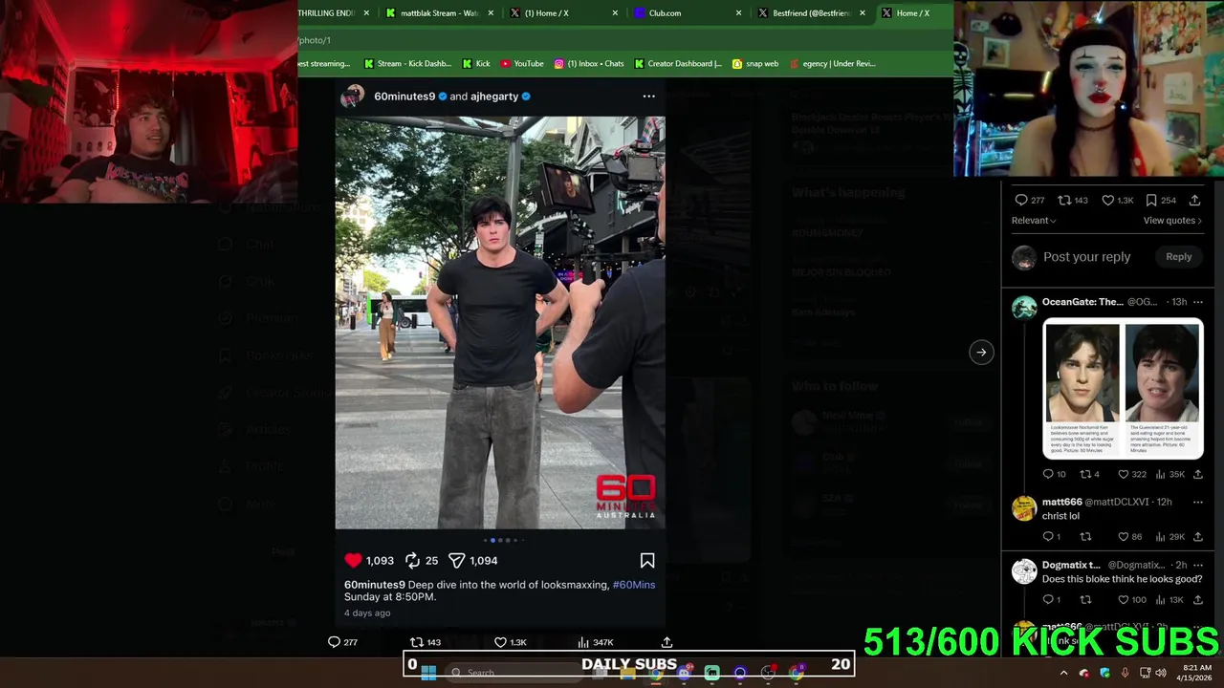The height and width of the screenshot is (688, 1224).
Task: Click the share icon showing 1,094
Action: [x=457, y=561]
